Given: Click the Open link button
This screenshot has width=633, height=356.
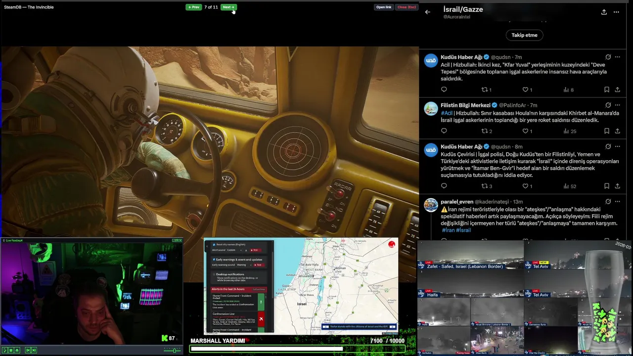Looking at the screenshot, I should point(384,7).
